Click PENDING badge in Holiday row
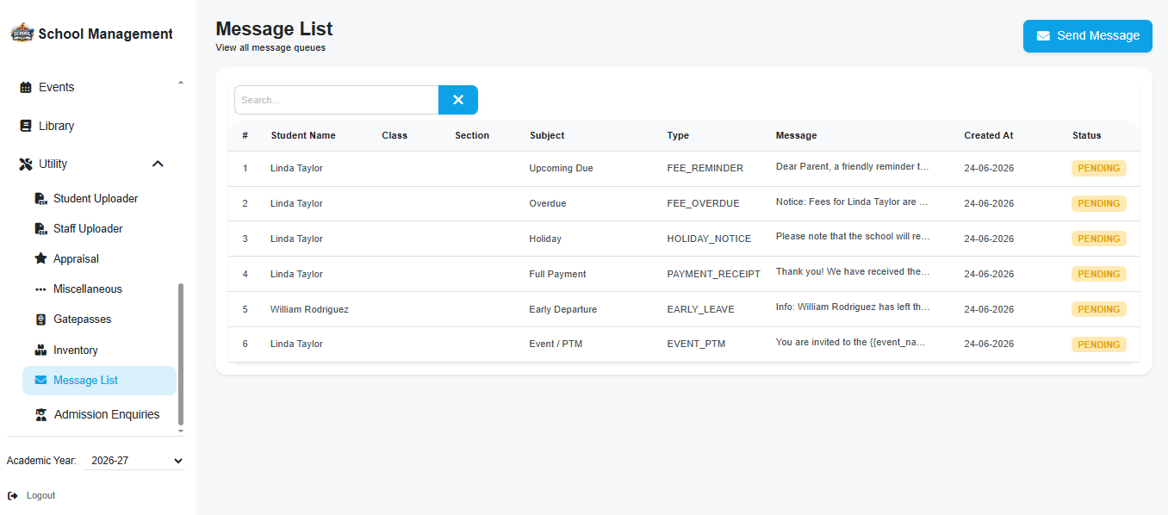Screen dimensions: 1168x515 pyautogui.click(x=1099, y=239)
